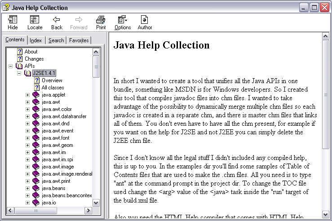Select the About help topic icon
This screenshot has width=332, height=221.
click(x=20, y=52)
